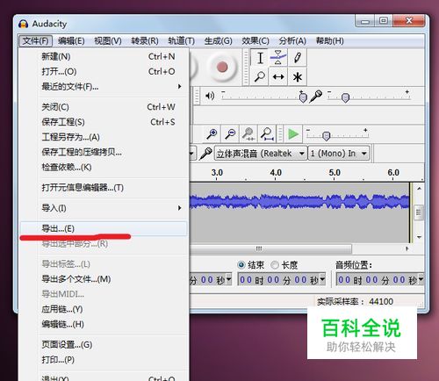Click the blue audio waveform track

click(299, 202)
